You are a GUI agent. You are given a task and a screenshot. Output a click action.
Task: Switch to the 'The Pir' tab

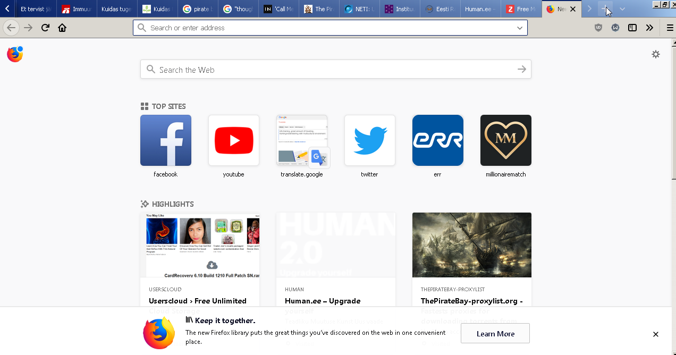319,9
